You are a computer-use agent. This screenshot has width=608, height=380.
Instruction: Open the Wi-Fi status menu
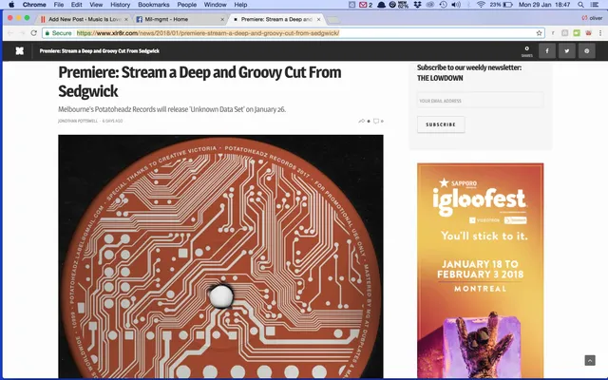(482, 5)
